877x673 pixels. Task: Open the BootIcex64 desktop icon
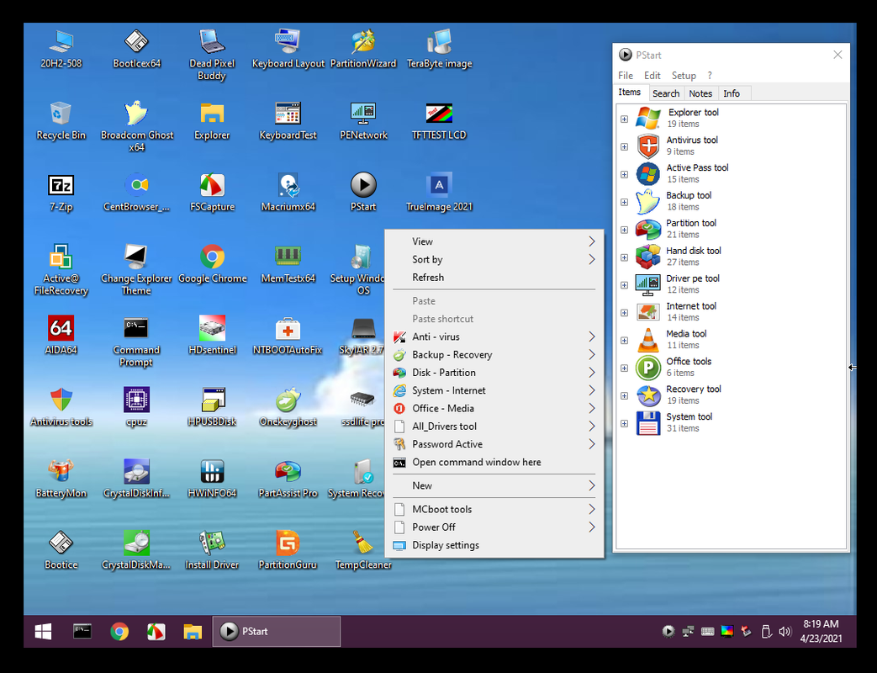pos(136,49)
